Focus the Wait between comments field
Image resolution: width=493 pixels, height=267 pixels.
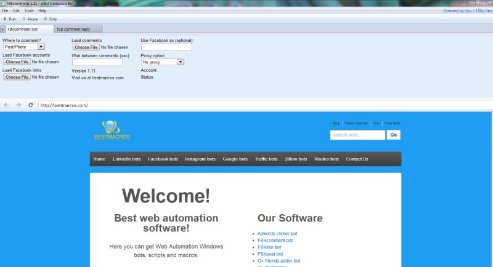[97, 62]
